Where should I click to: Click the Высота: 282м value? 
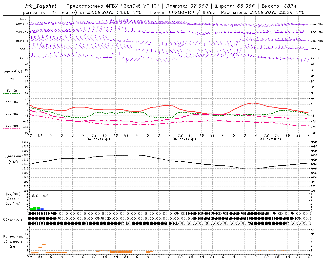pos(279,6)
